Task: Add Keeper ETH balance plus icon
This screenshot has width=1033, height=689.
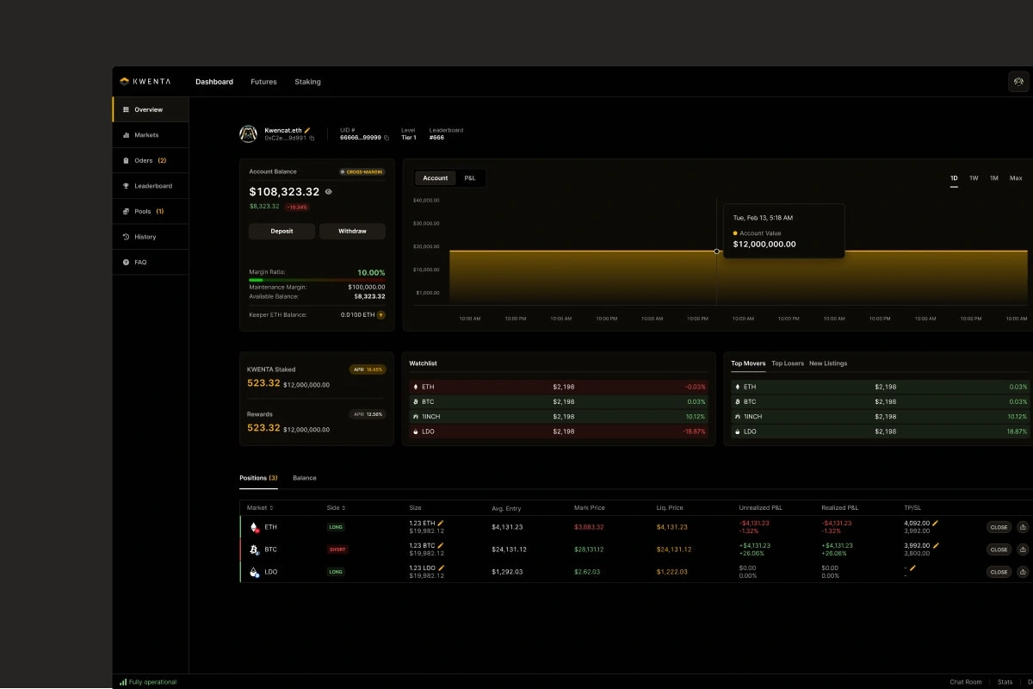Action: coord(381,315)
